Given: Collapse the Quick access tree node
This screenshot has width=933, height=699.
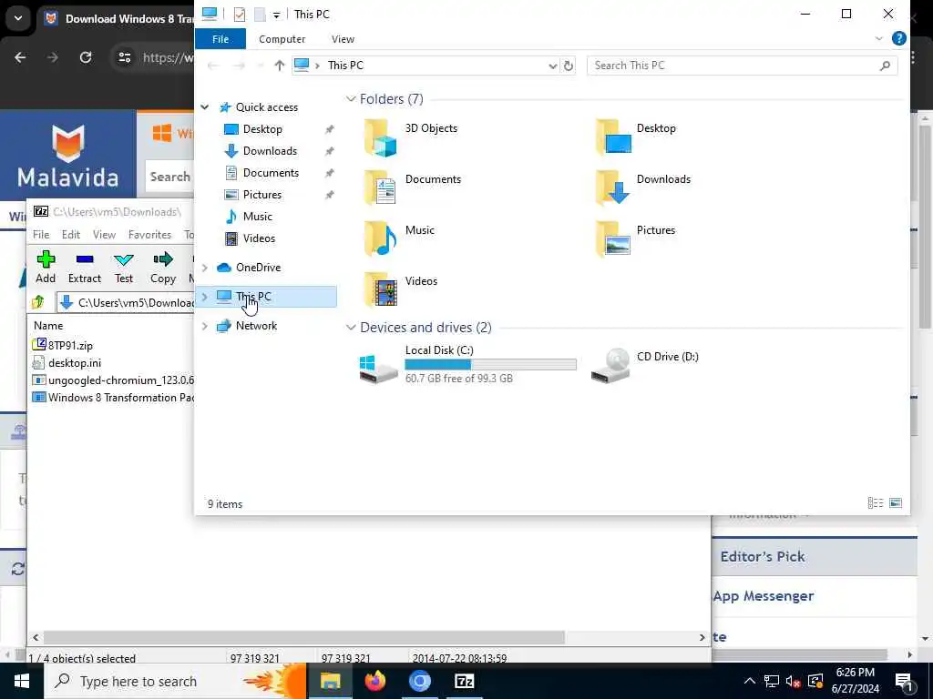Looking at the screenshot, I should pos(205,107).
